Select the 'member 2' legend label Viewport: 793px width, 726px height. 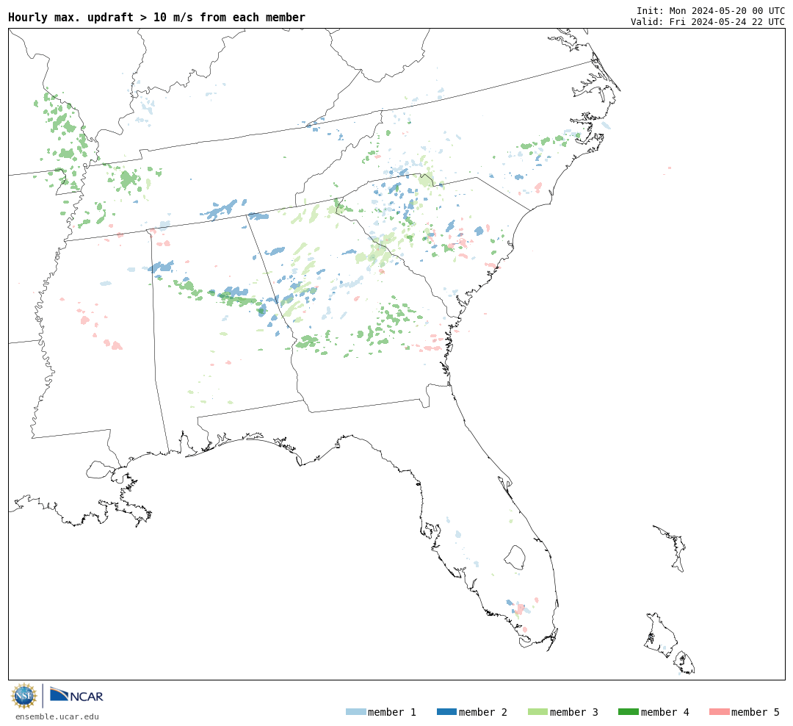tap(483, 712)
